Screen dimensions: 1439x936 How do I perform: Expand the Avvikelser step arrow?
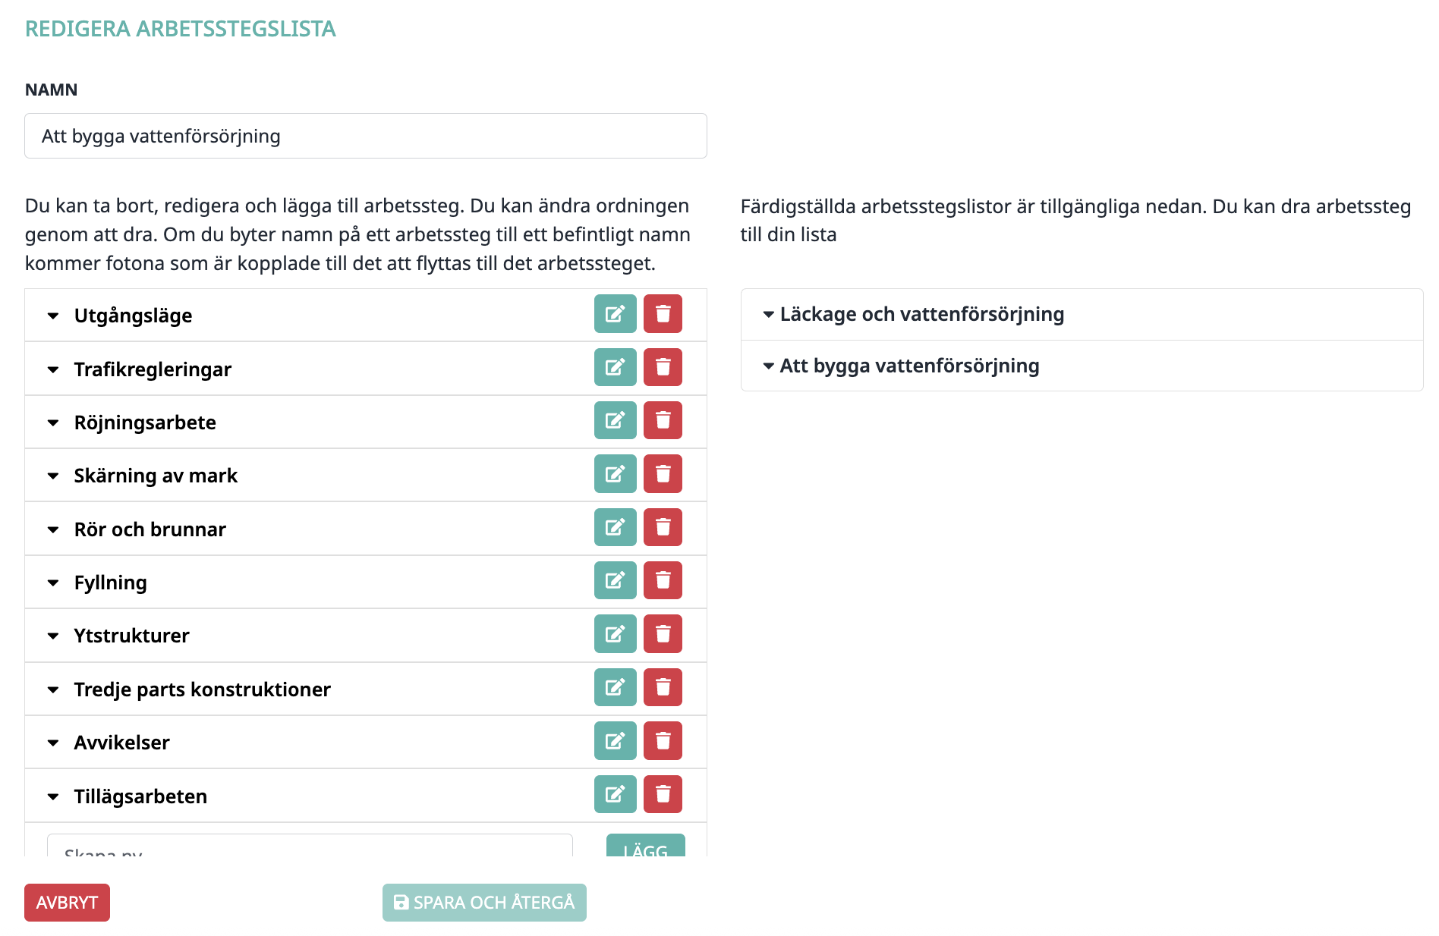click(x=53, y=743)
